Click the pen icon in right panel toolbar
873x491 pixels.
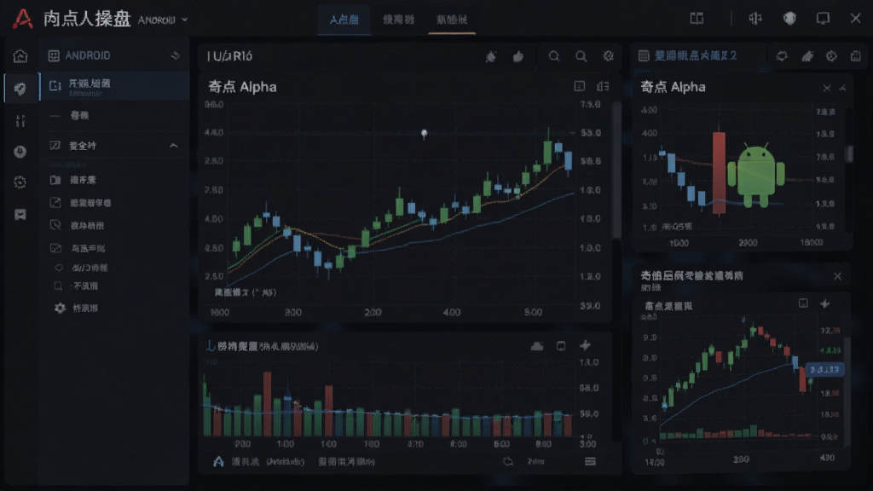807,56
